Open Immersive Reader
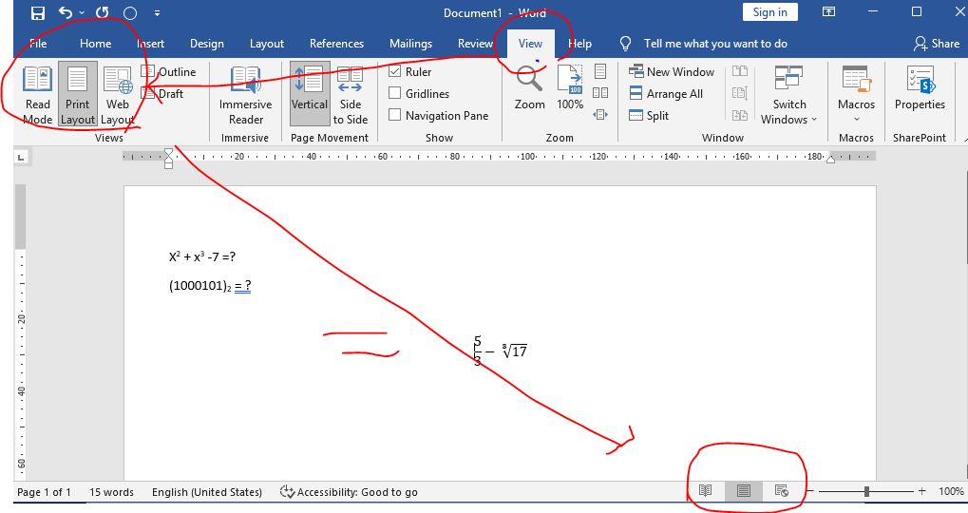This screenshot has width=968, height=513. point(245,95)
